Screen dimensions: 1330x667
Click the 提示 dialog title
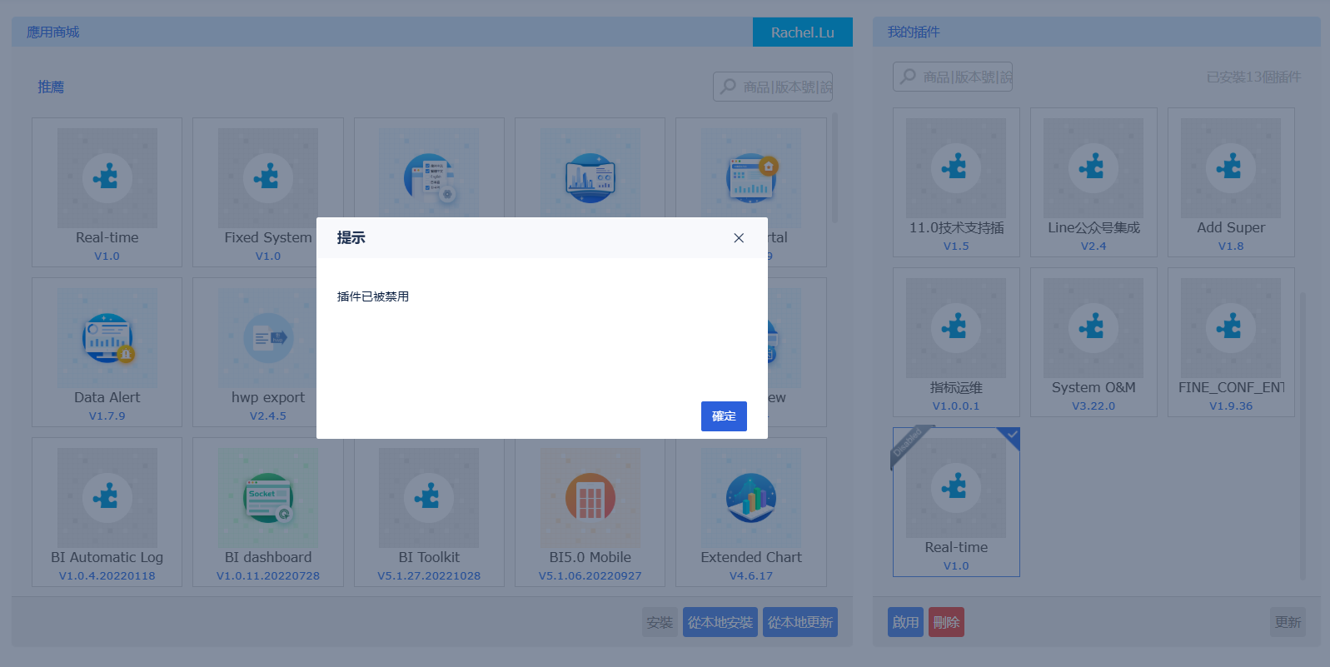point(351,238)
